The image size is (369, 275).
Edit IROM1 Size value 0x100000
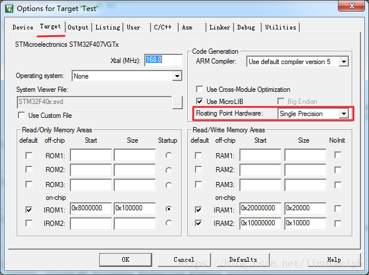(135, 209)
